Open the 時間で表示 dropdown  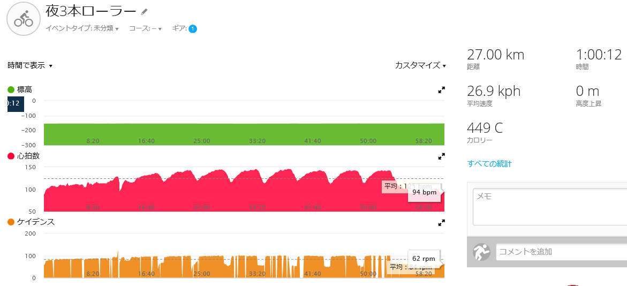(30, 65)
